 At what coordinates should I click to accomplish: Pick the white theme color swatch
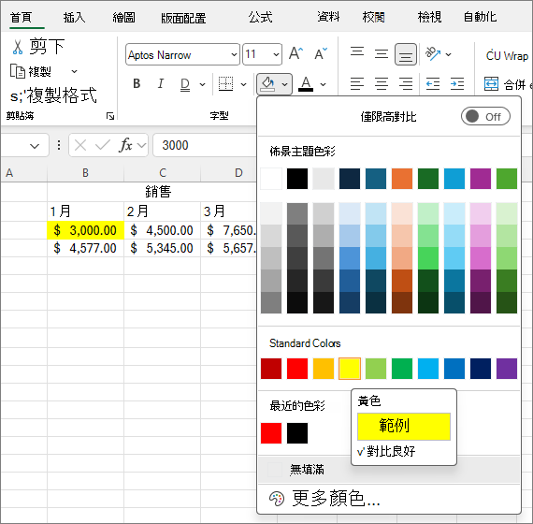[x=271, y=179]
